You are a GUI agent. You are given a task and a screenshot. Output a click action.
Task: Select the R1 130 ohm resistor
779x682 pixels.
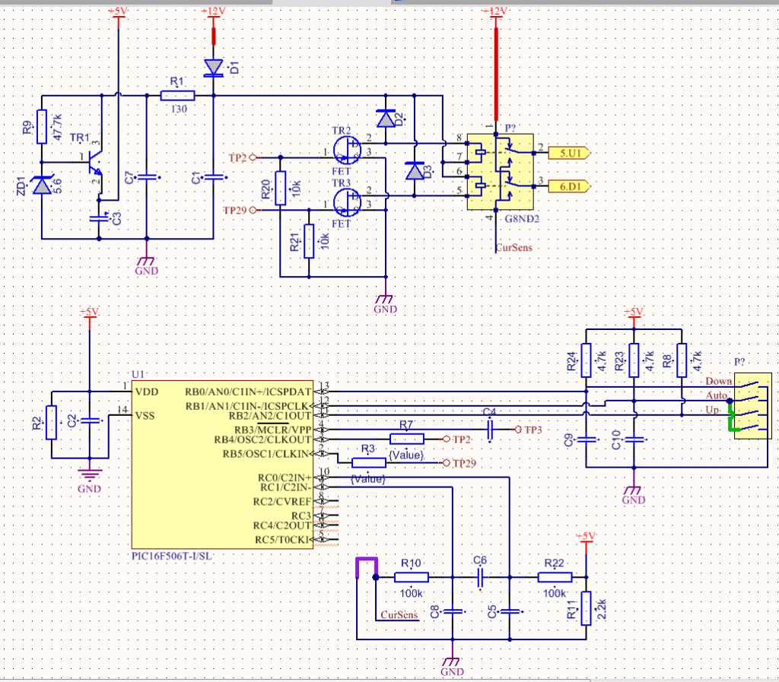click(x=178, y=96)
